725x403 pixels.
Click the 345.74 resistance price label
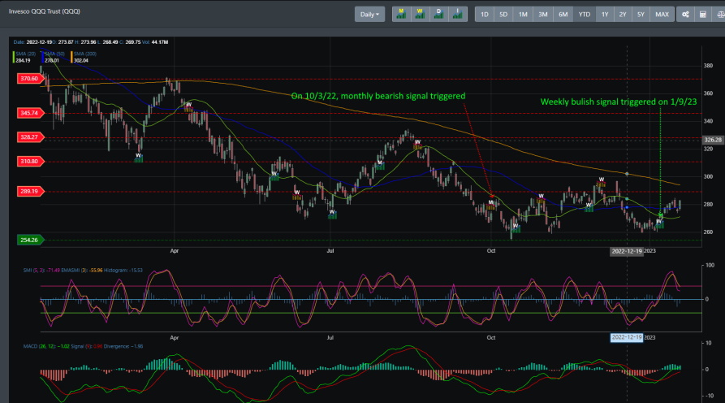[30, 113]
